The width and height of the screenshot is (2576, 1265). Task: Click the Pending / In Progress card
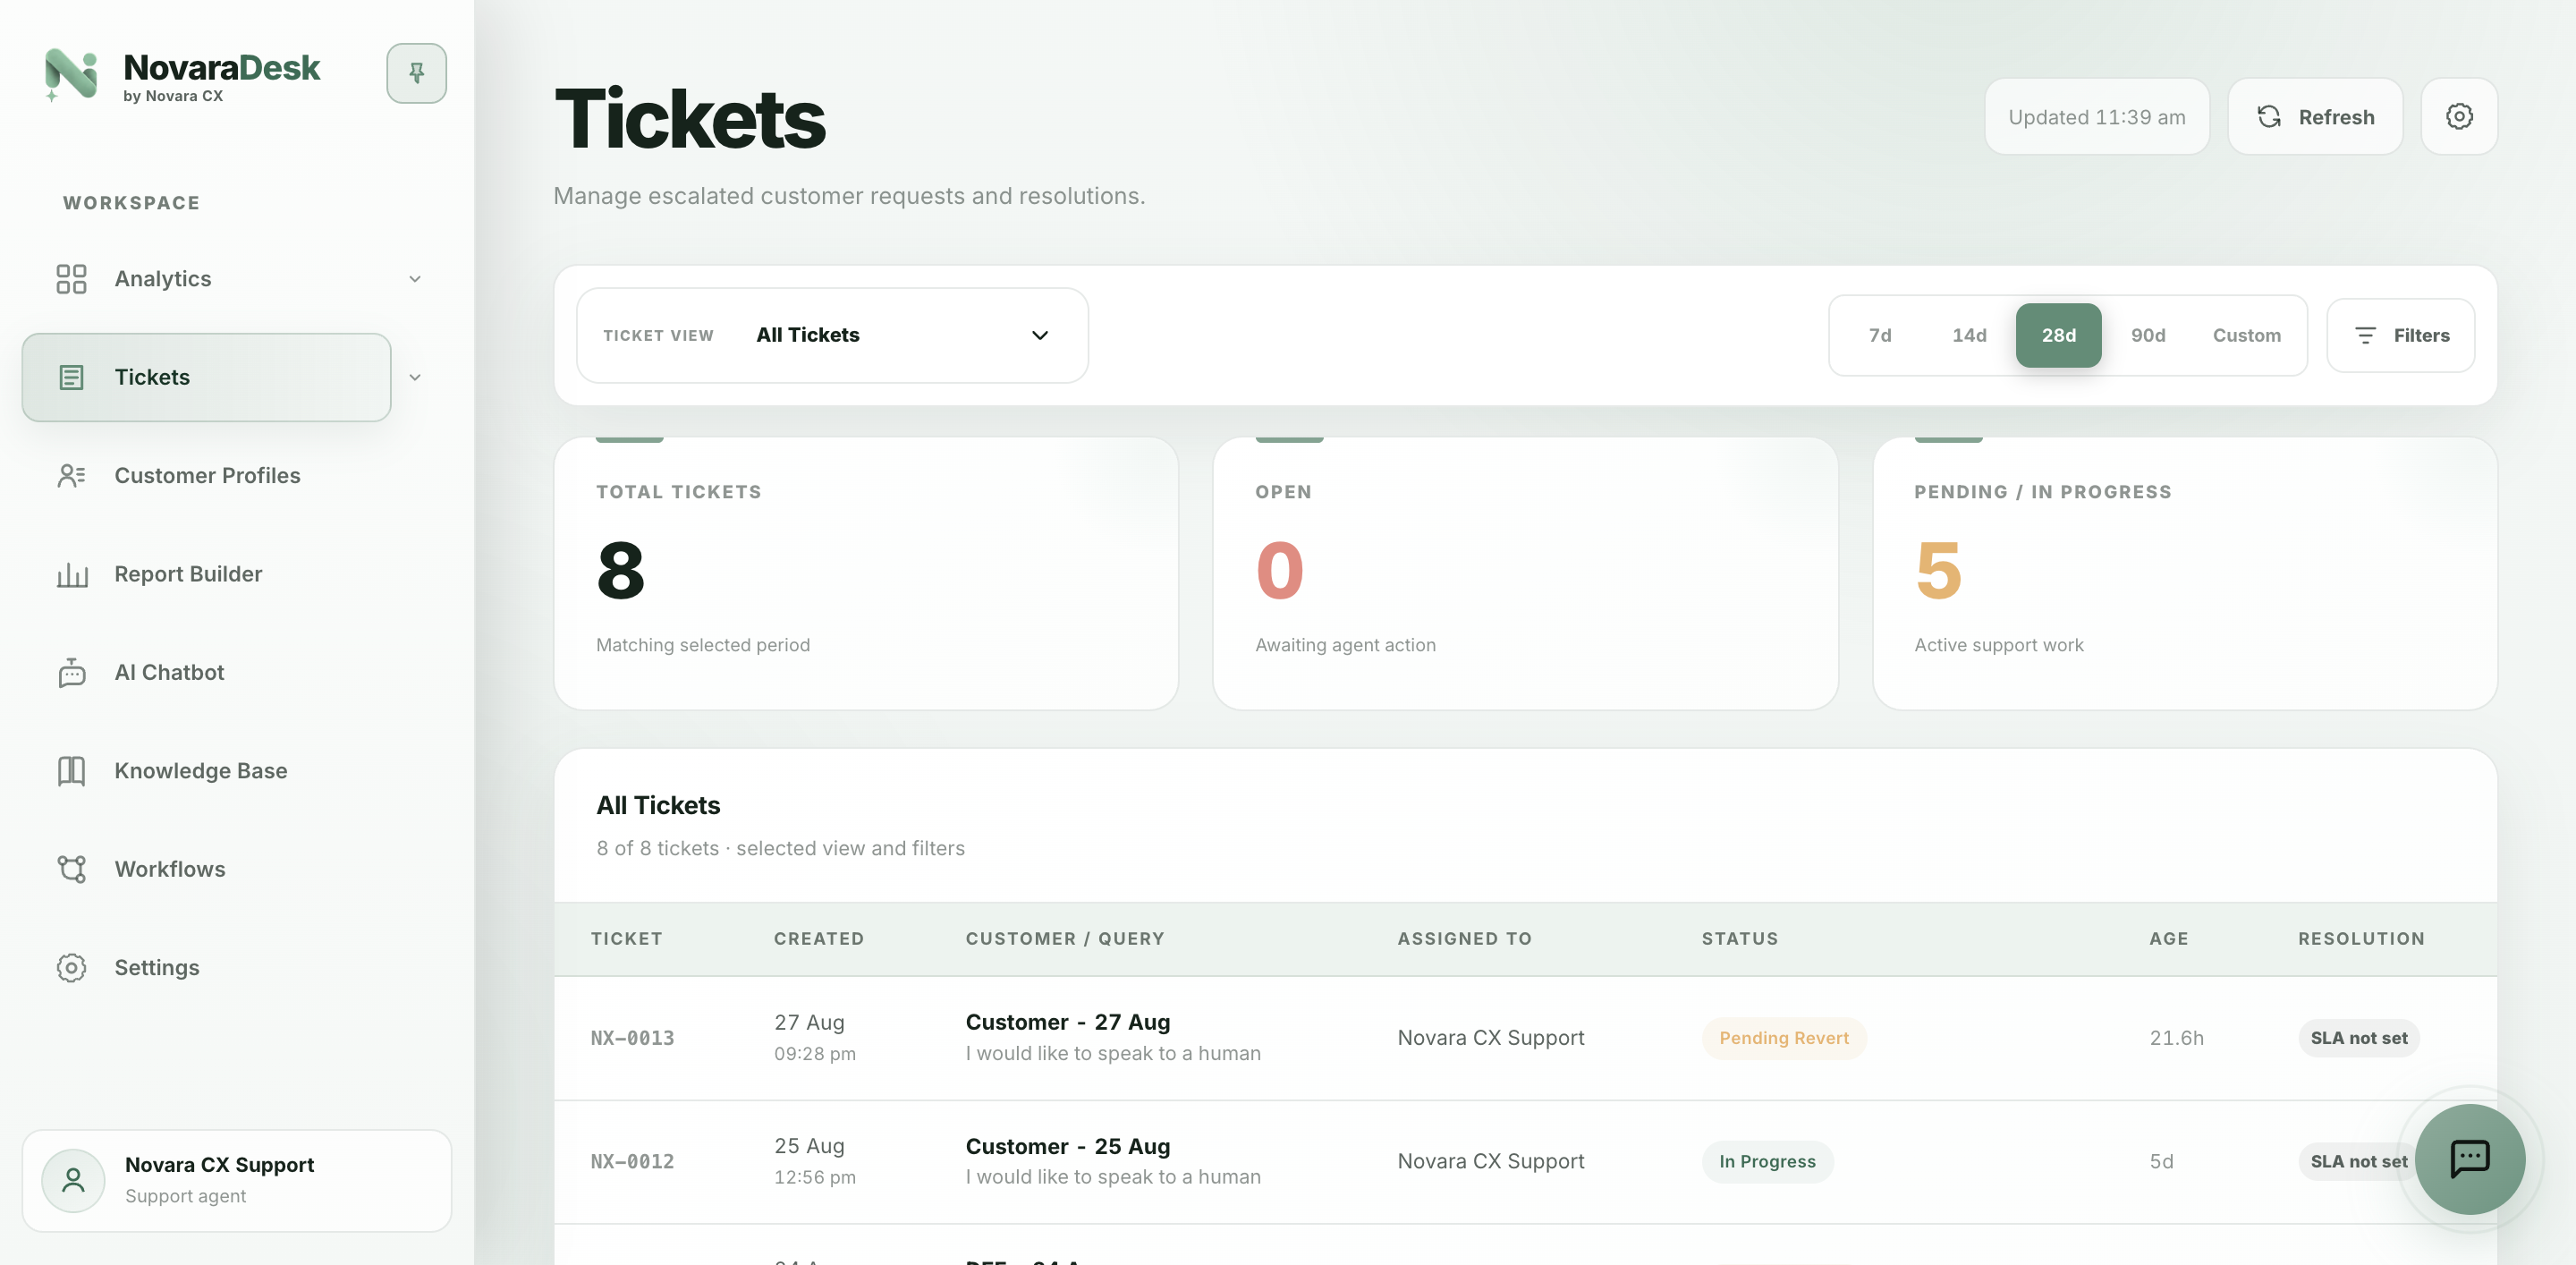coord(2184,573)
